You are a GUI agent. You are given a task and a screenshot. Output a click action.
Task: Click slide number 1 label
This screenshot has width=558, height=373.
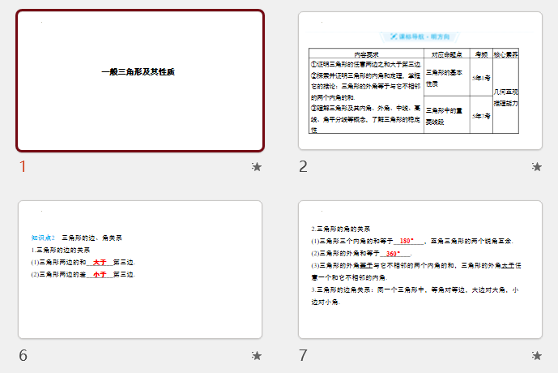[23, 167]
